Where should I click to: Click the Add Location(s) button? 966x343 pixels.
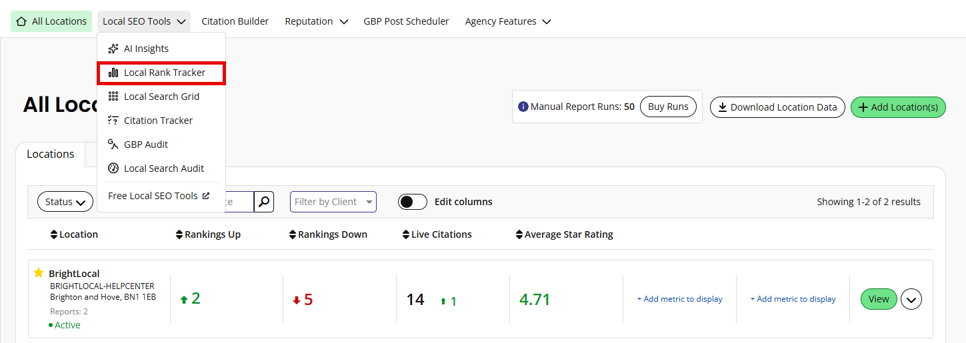tap(898, 107)
